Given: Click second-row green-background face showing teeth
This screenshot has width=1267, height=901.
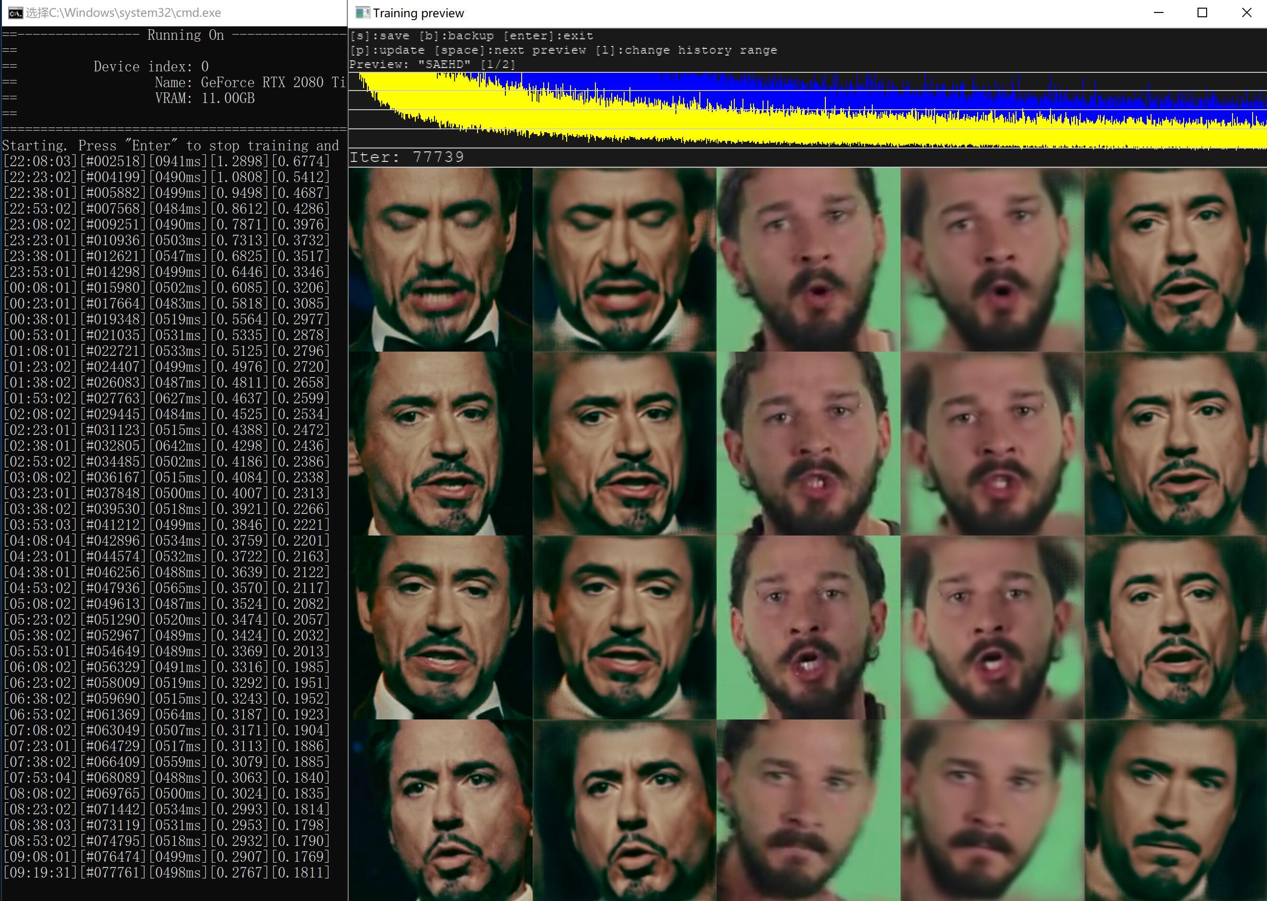Looking at the screenshot, I should click(x=809, y=444).
